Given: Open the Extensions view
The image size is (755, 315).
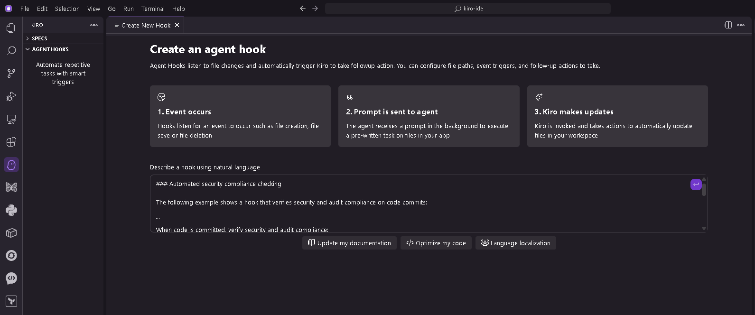Looking at the screenshot, I should pos(11,142).
